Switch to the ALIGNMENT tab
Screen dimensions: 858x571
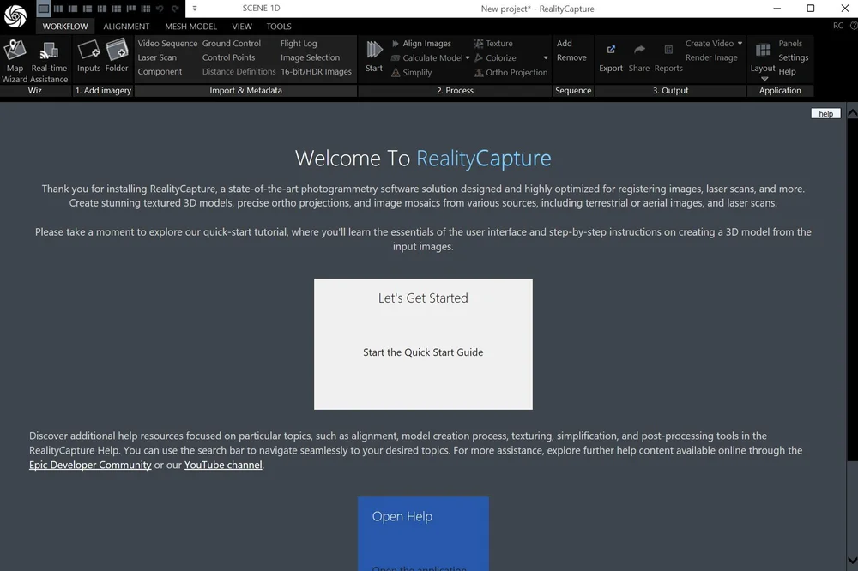(x=126, y=27)
